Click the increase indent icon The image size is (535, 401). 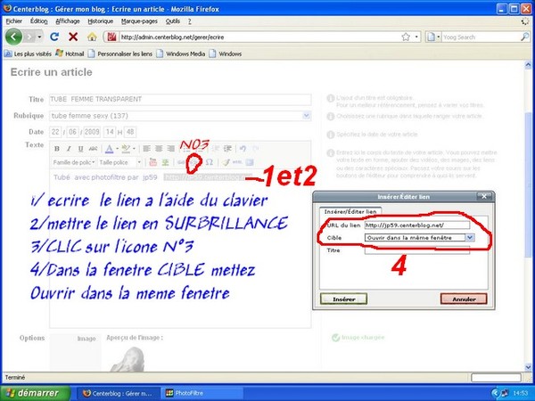[x=227, y=149]
